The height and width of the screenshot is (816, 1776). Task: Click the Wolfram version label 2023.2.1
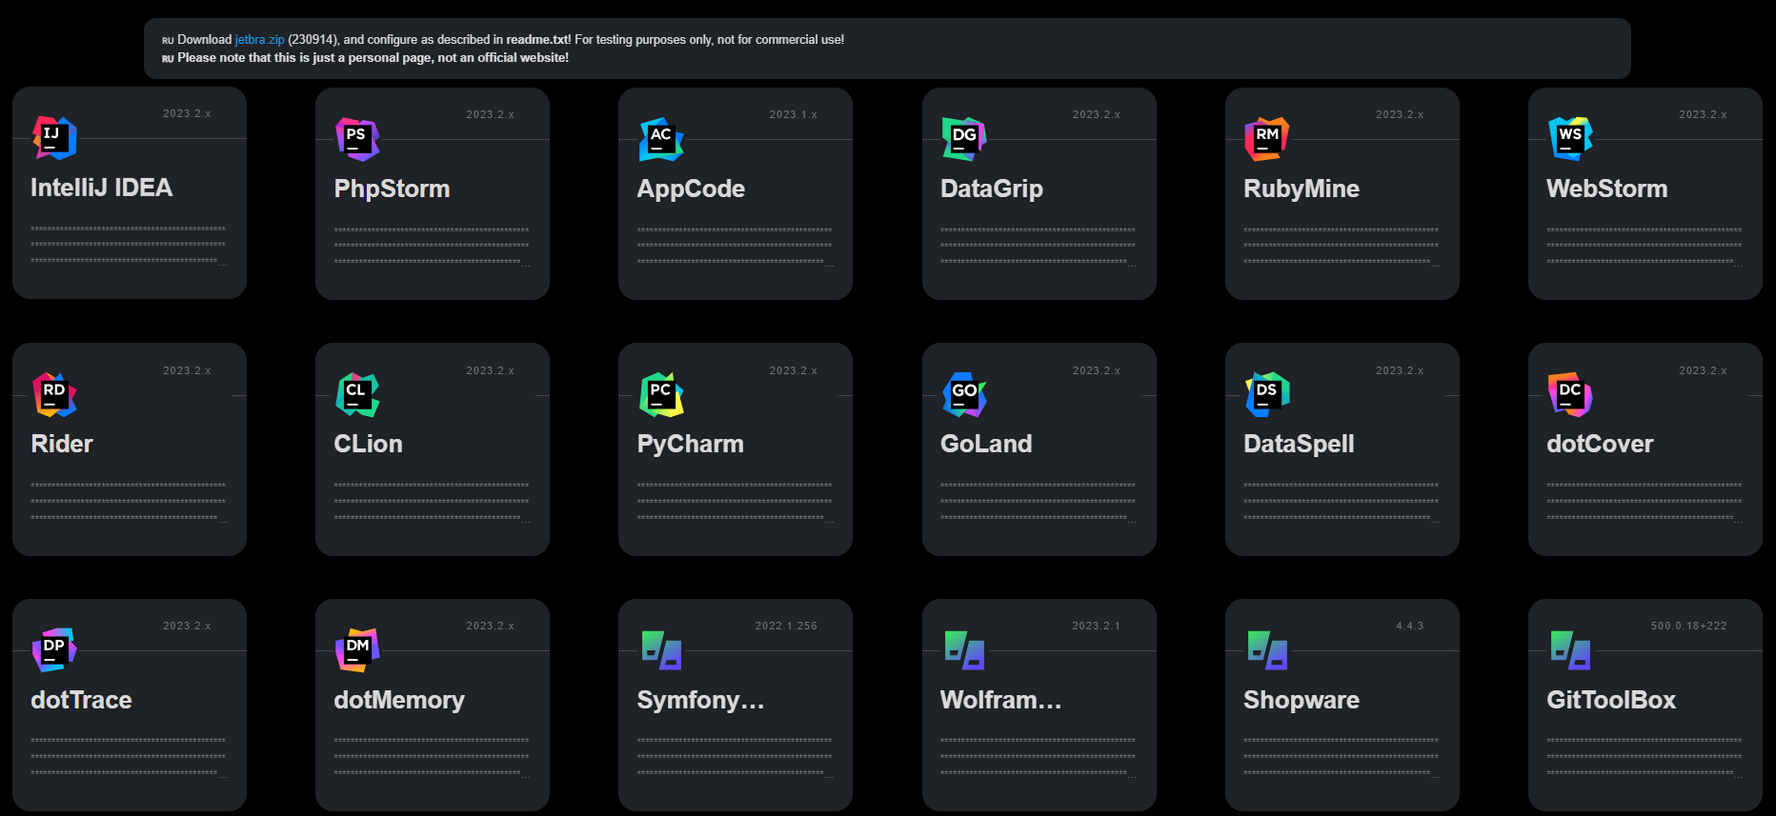point(1096,626)
